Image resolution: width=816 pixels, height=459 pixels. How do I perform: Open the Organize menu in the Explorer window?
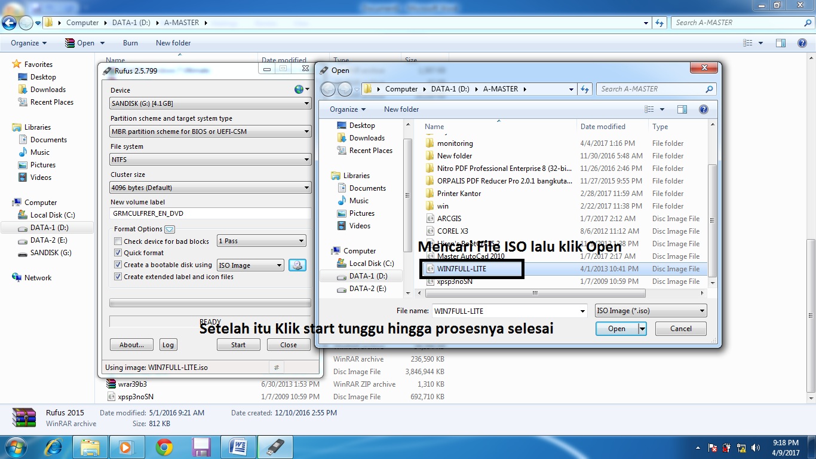click(29, 43)
